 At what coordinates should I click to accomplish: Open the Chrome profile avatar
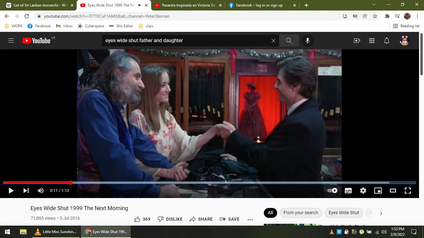407,16
